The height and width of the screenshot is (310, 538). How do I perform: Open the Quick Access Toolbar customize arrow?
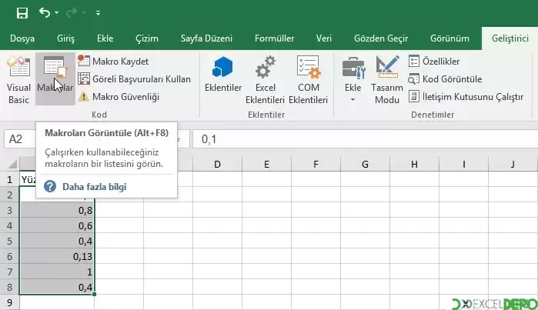click(98, 13)
